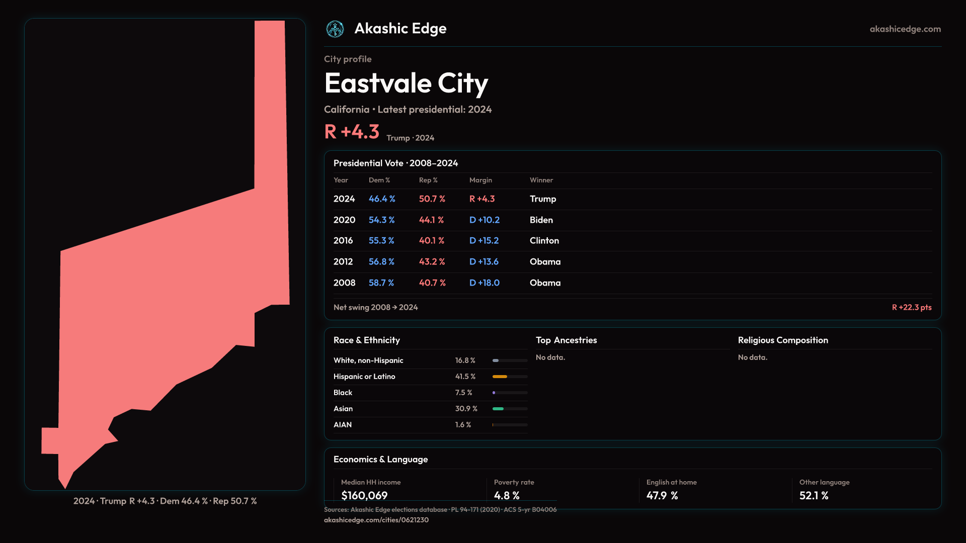Open the akashicedge.com link

click(x=905, y=29)
